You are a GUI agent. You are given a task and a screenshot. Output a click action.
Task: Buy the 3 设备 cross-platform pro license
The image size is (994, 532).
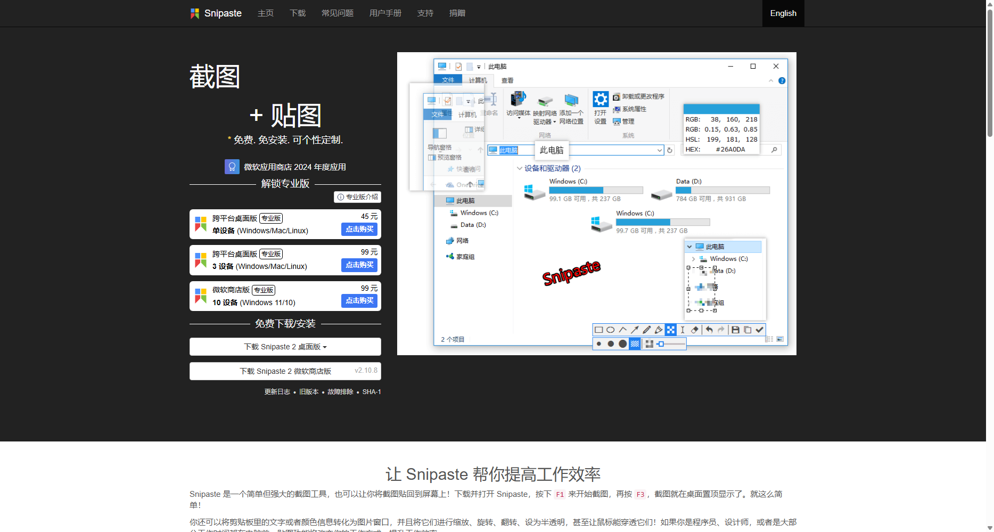[359, 265]
